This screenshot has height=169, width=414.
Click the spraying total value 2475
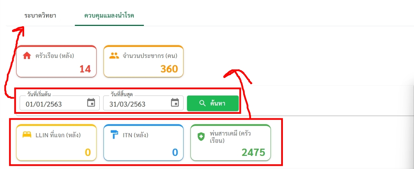[x=253, y=152]
